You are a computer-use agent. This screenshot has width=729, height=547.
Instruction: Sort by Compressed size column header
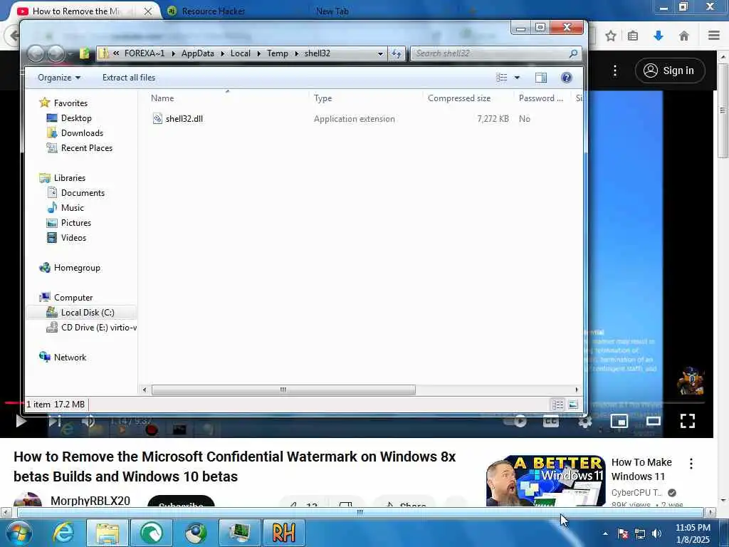click(x=459, y=98)
